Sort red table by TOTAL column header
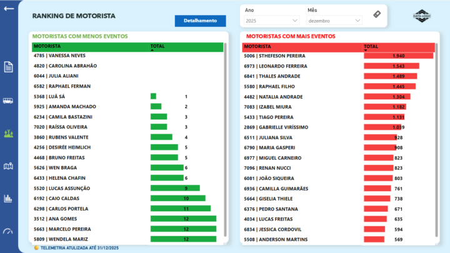450x253 pixels. (x=371, y=46)
